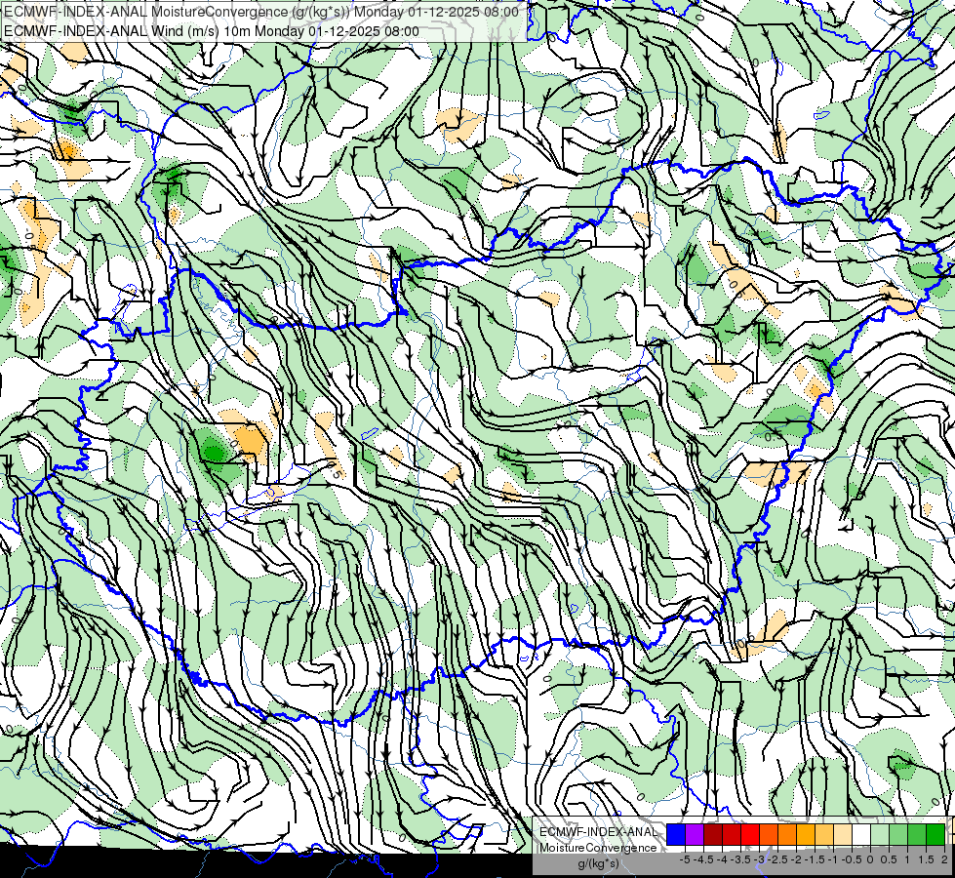This screenshot has height=878, width=955.
Task: Click the legend tick label -1.5
Action: [x=815, y=859]
